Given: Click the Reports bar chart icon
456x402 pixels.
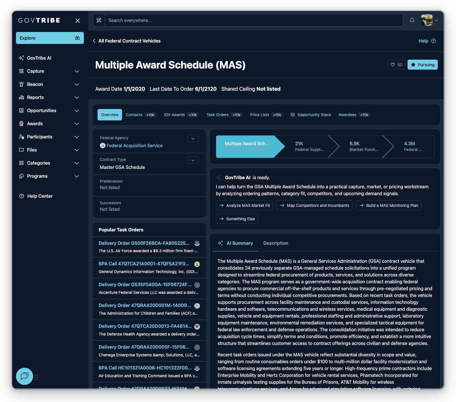Looking at the screenshot, I should click(x=21, y=97).
